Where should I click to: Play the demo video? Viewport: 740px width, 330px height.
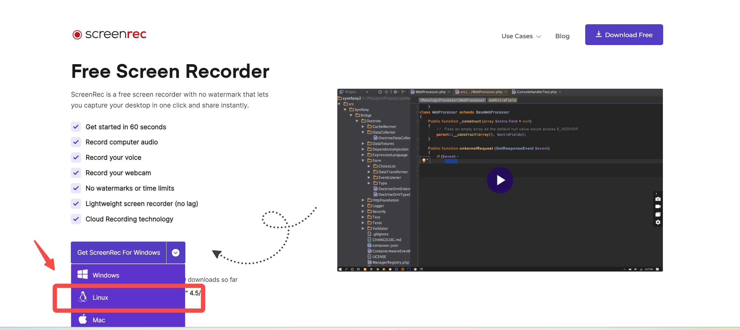tap(500, 180)
